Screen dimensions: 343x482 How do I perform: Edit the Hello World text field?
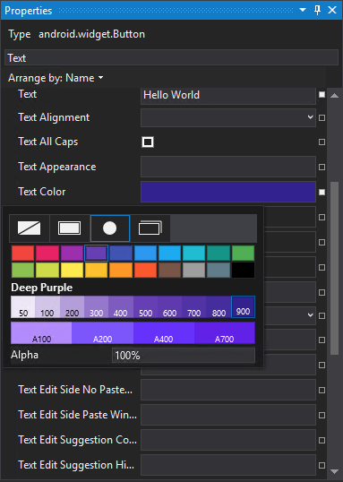click(228, 95)
